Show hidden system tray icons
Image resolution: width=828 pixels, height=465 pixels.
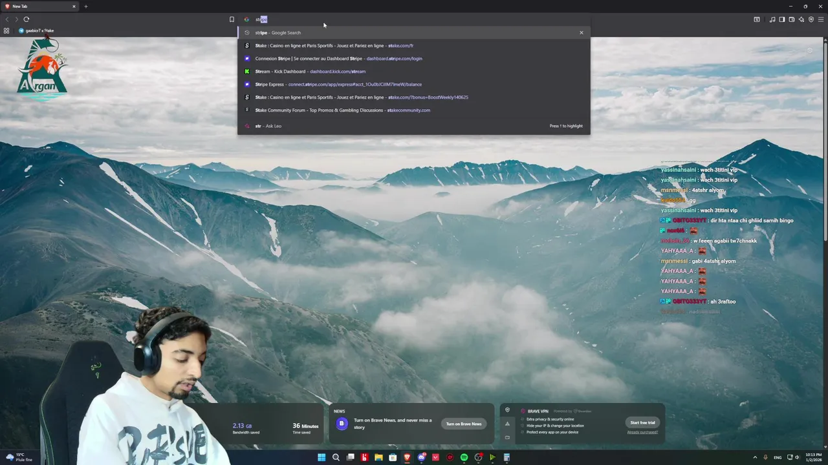click(755, 457)
